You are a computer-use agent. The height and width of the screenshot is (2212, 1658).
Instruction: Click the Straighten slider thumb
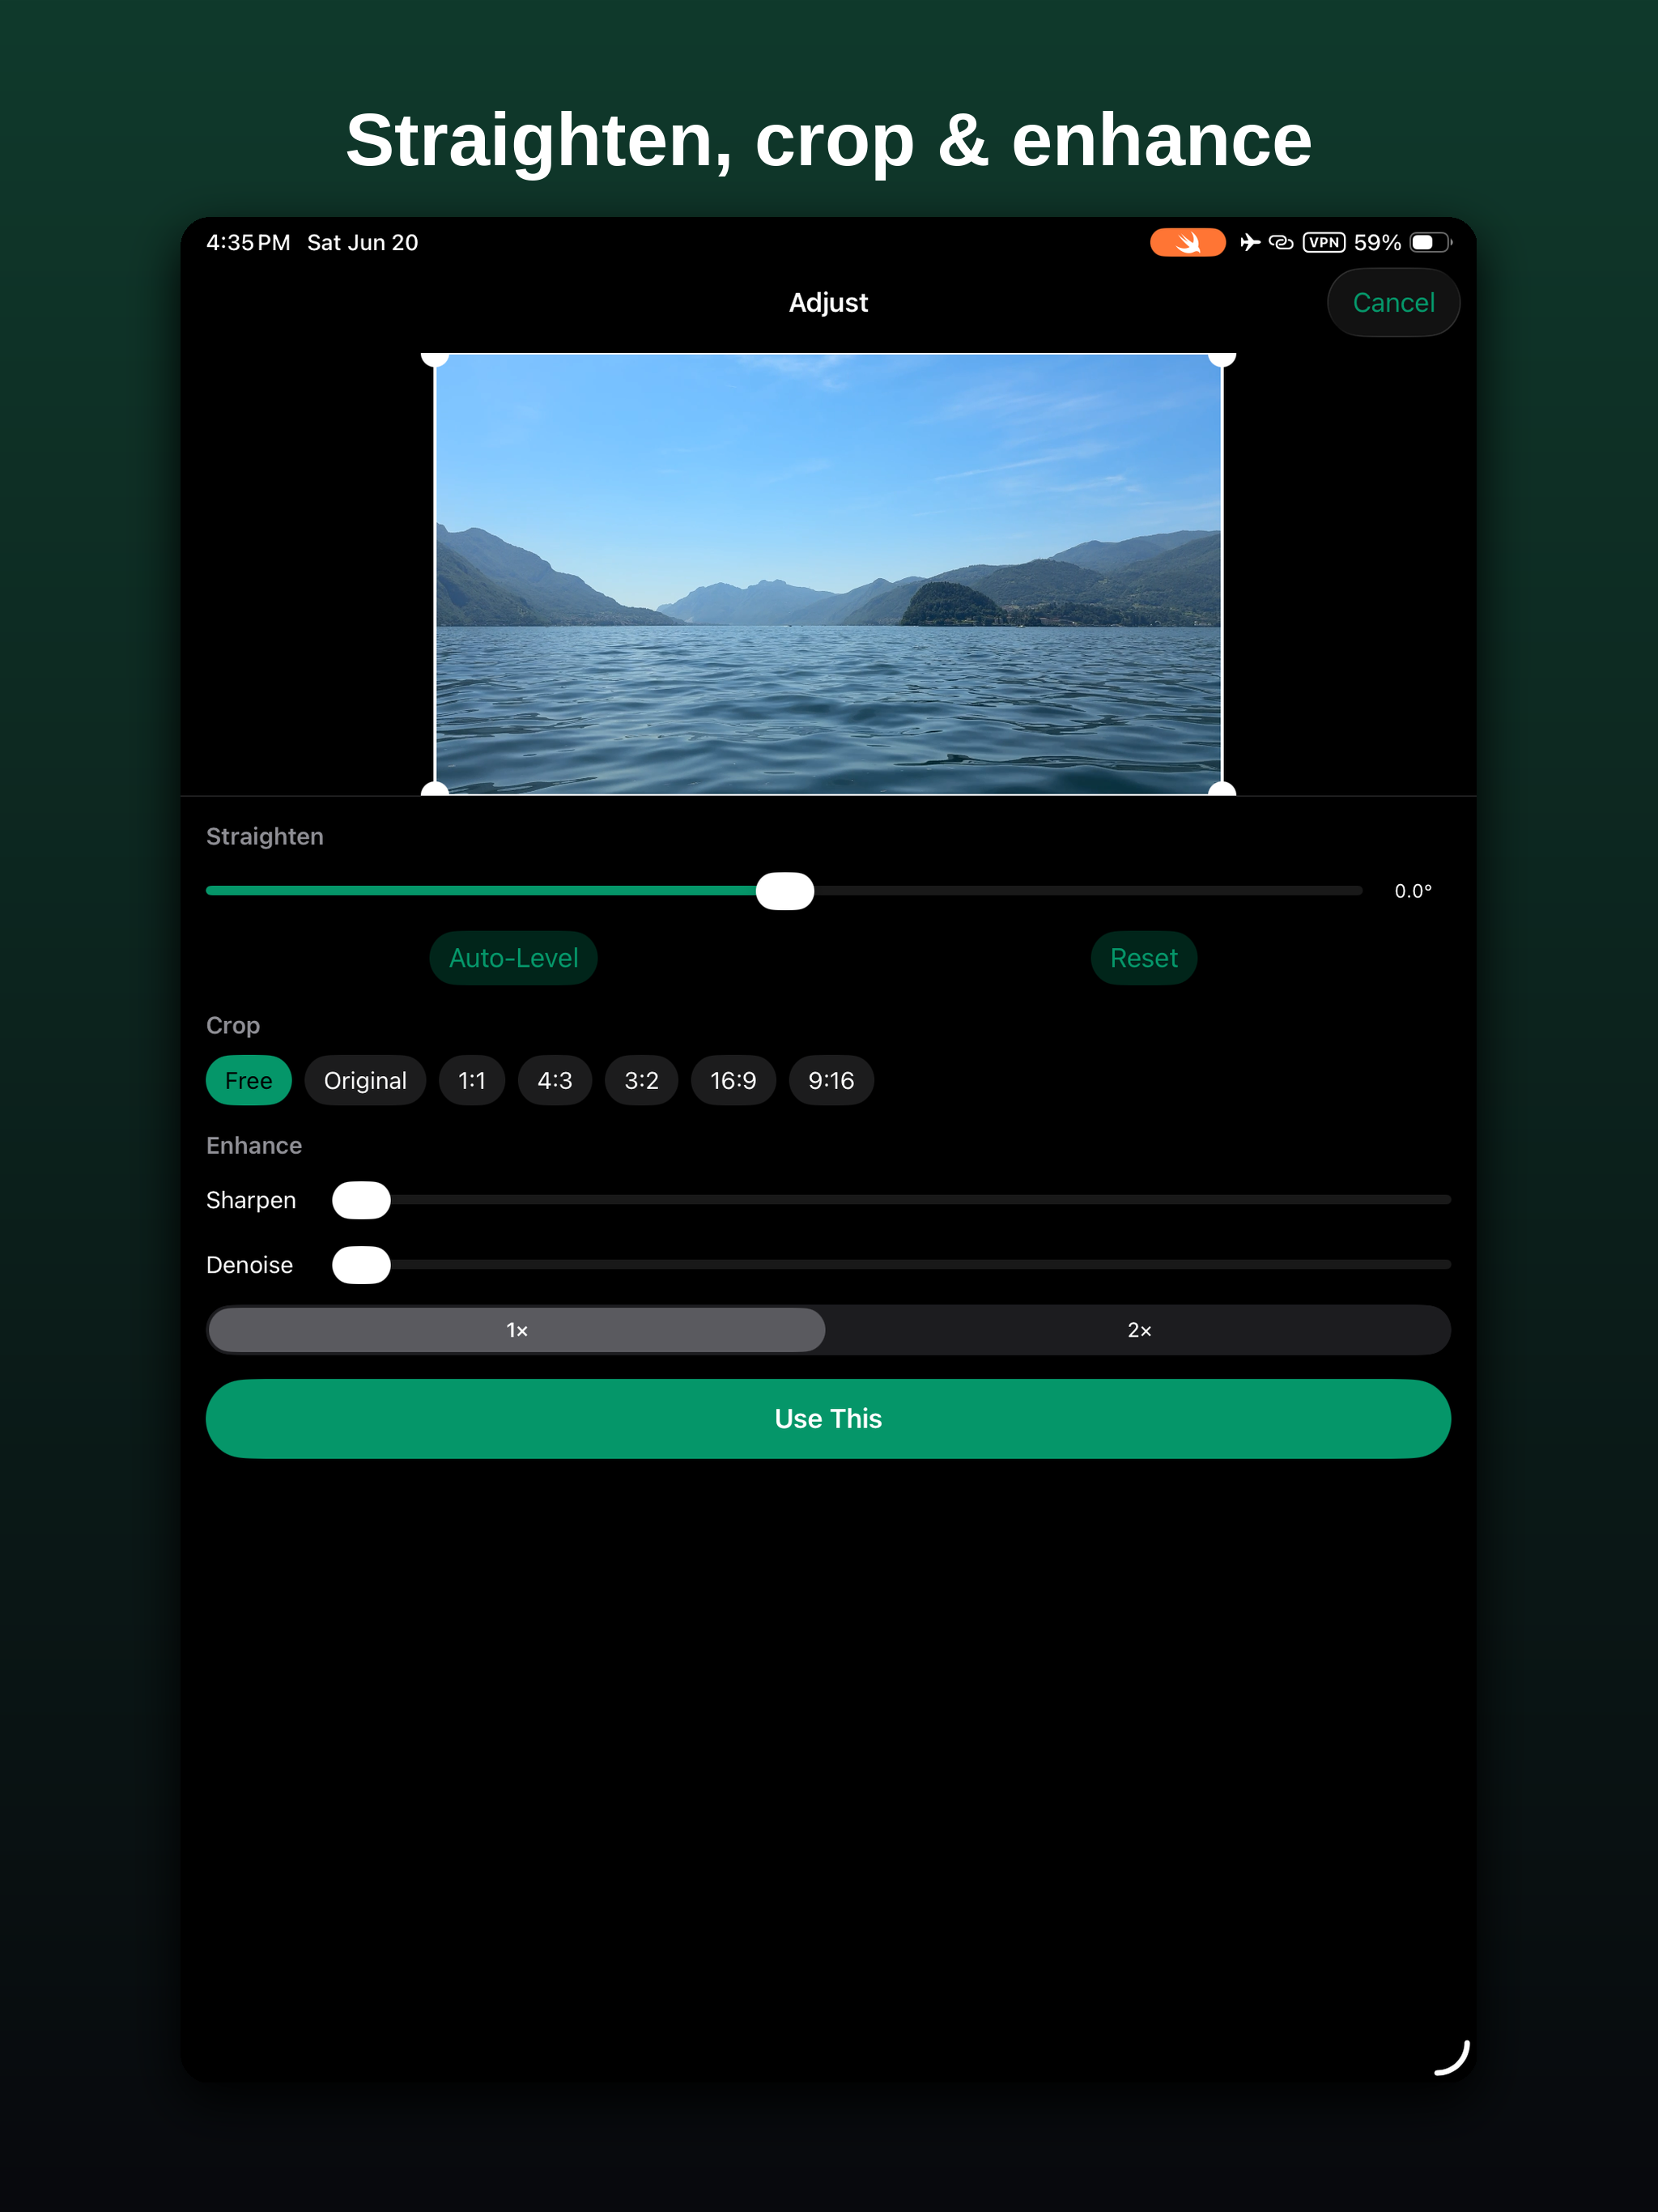[x=785, y=890]
